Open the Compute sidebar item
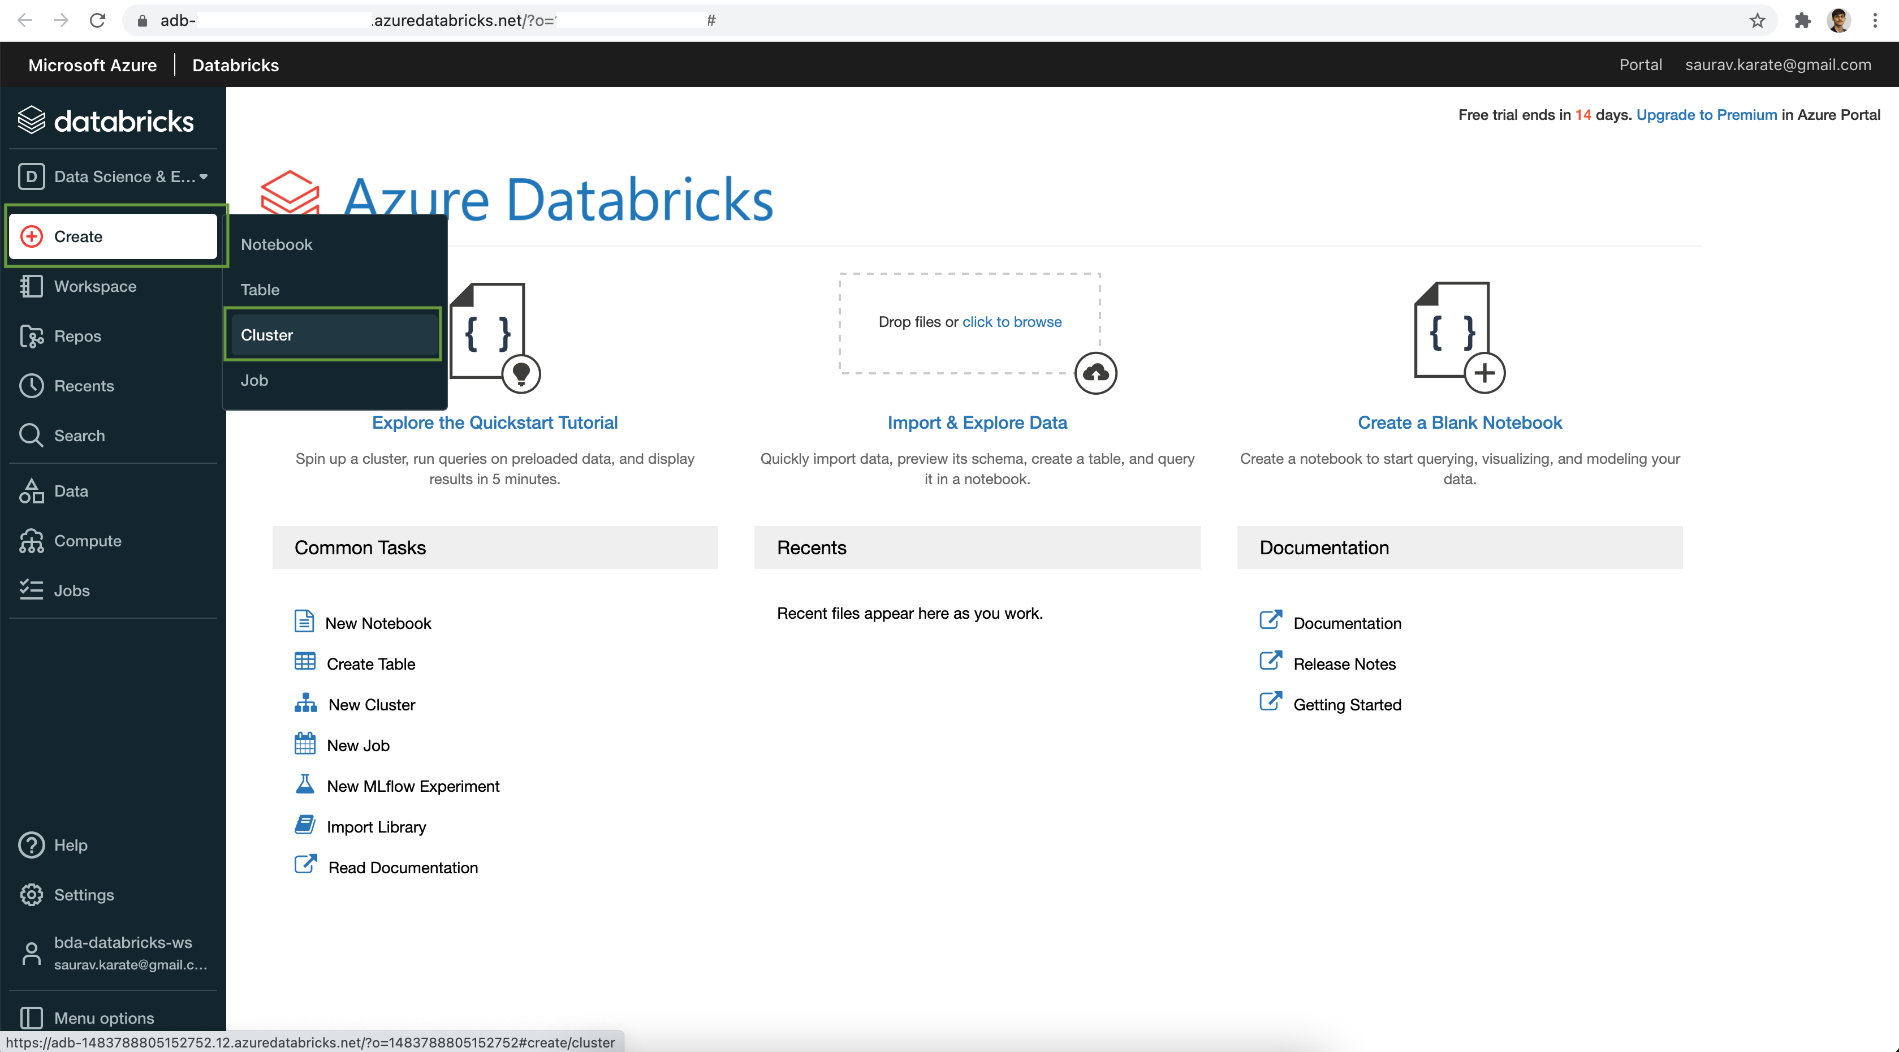1899x1052 pixels. (113, 540)
